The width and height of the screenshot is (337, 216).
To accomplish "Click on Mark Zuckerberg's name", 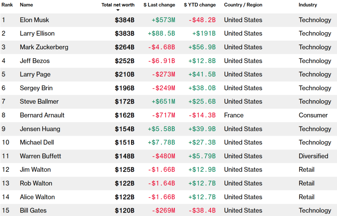I will [44, 47].
